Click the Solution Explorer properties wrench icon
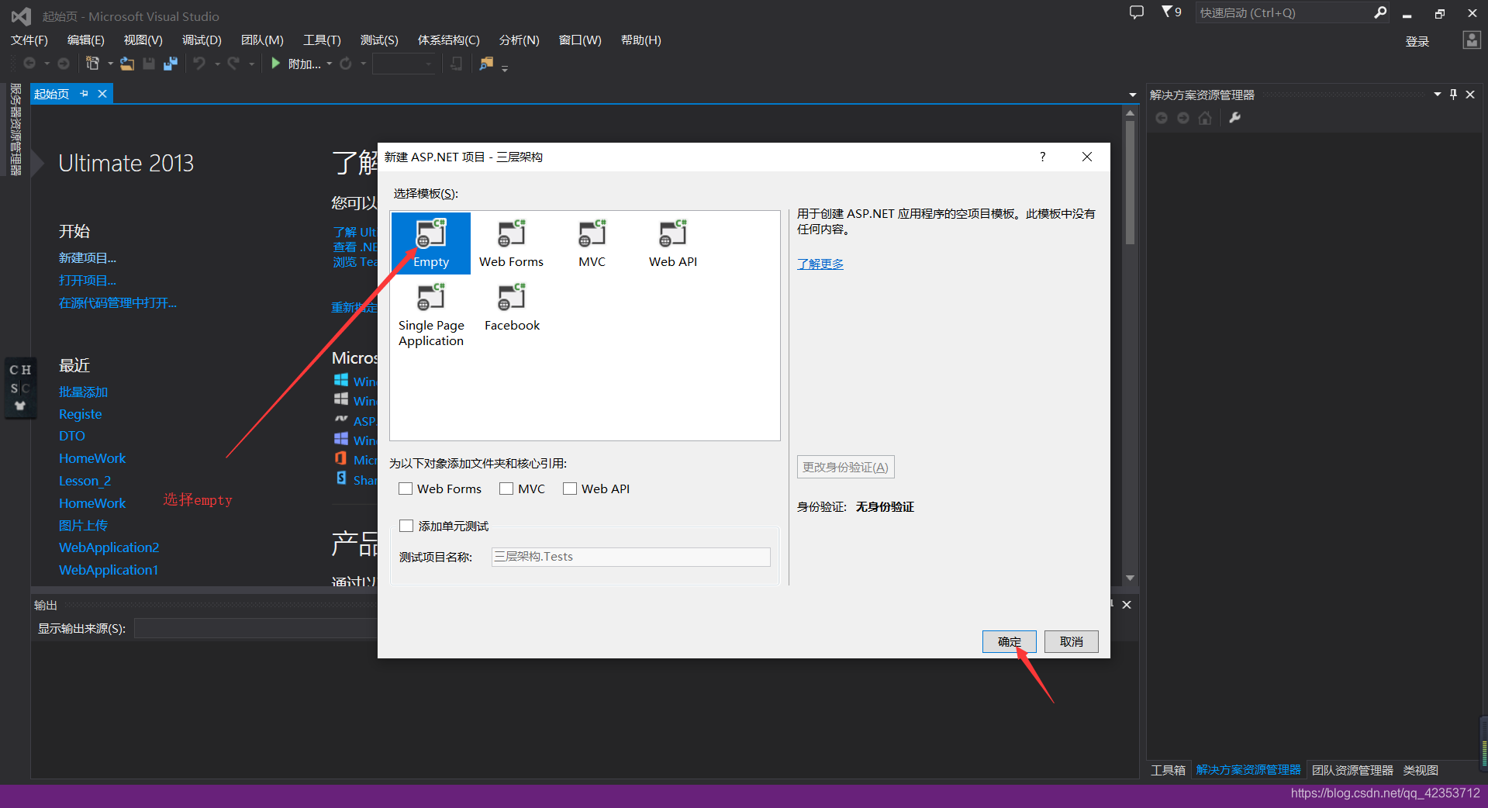The width and height of the screenshot is (1488, 808). 1235,118
